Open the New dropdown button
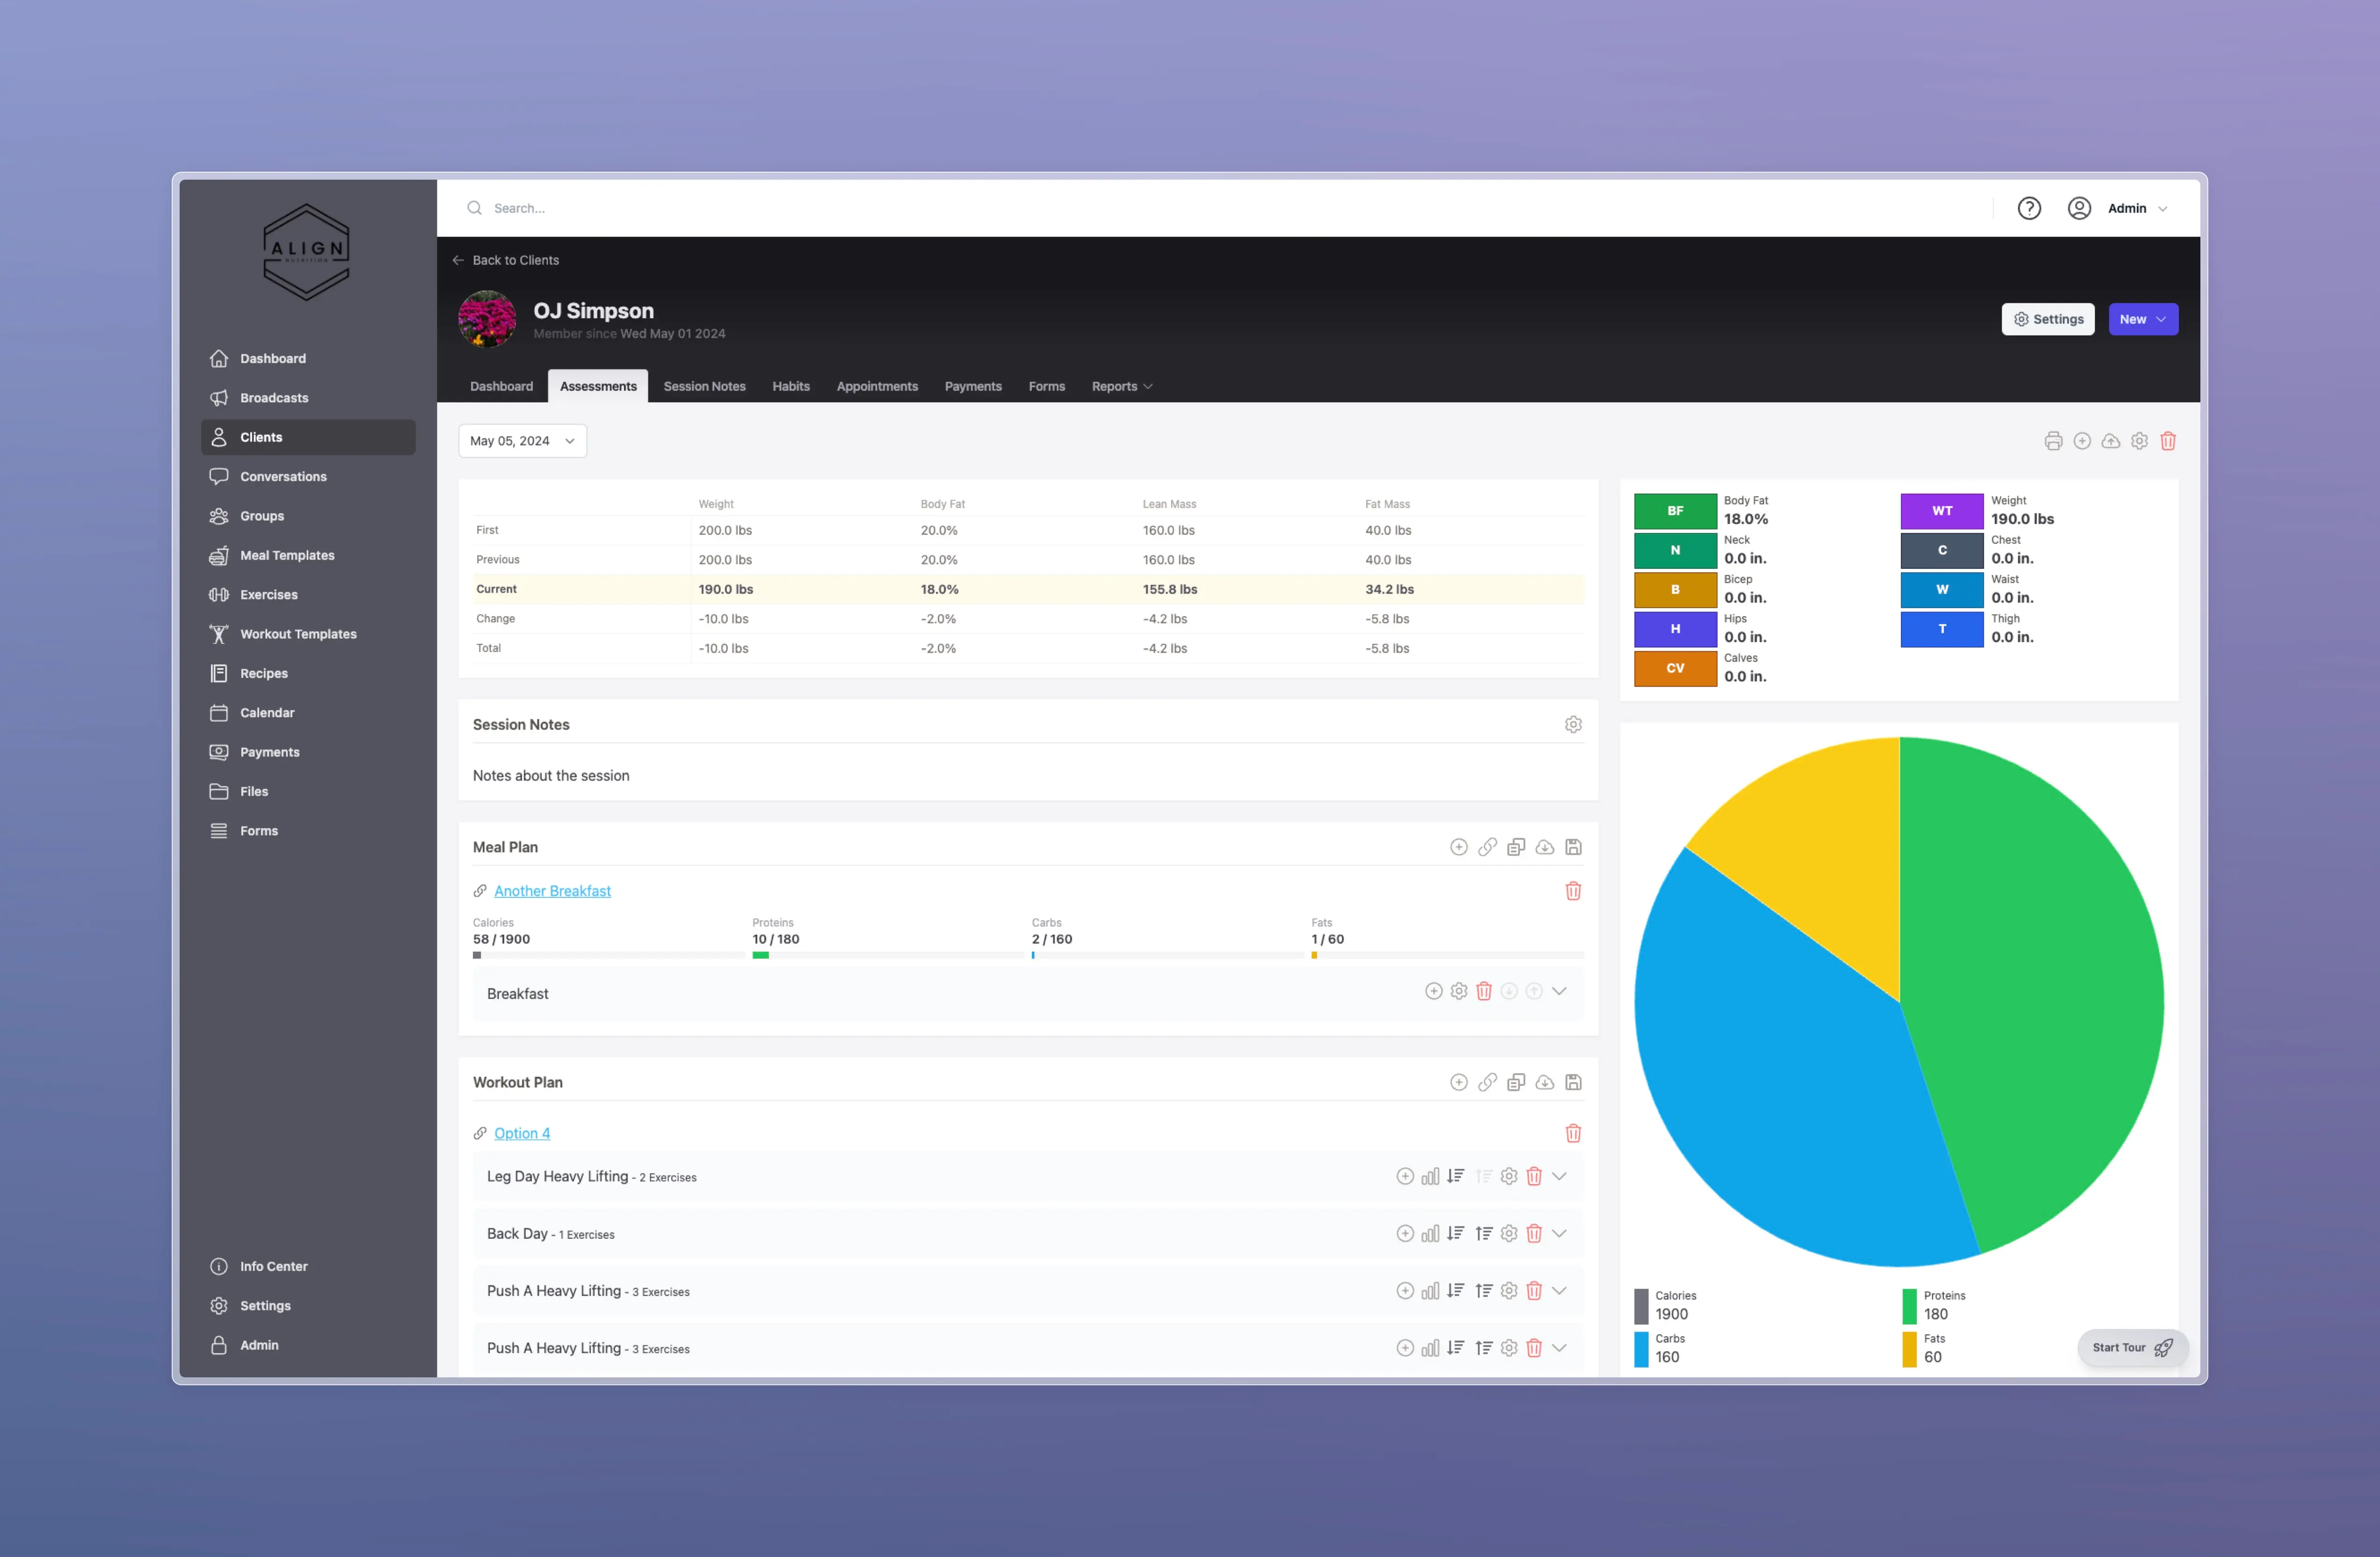 coord(2143,319)
